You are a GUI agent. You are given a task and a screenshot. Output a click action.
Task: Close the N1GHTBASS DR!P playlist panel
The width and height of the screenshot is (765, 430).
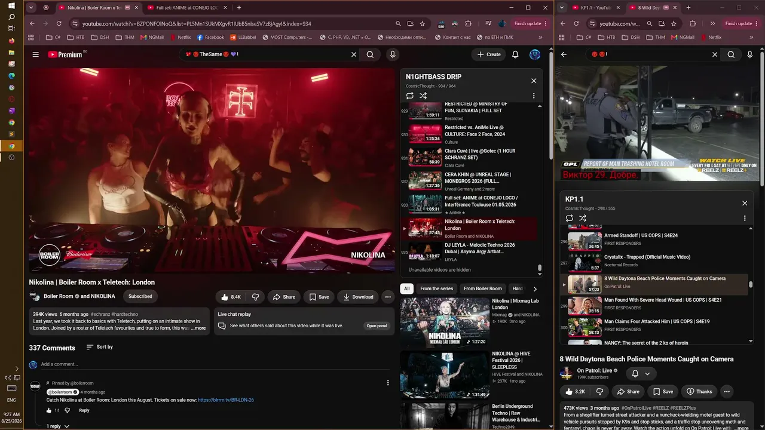pos(534,81)
